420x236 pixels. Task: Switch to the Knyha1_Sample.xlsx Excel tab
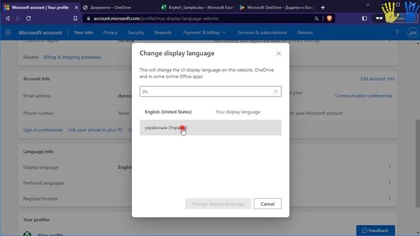[198, 7]
